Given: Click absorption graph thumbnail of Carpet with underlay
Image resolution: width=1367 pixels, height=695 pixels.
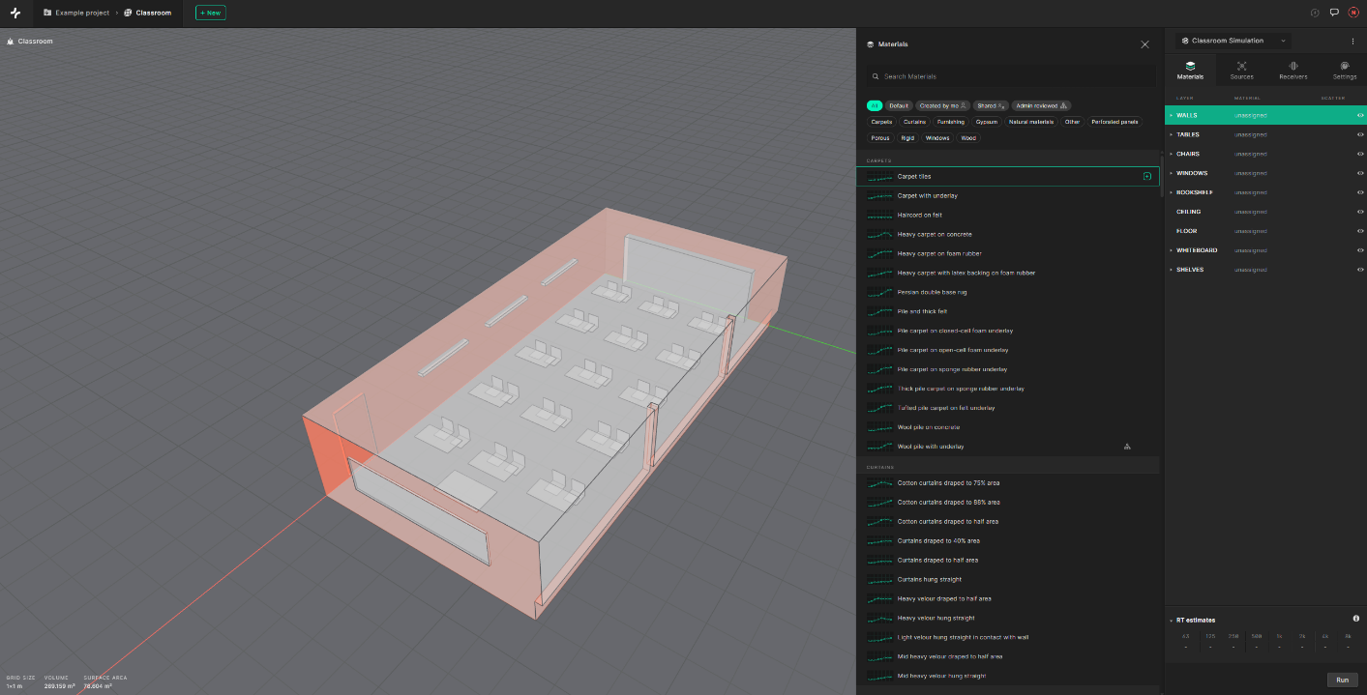Looking at the screenshot, I should tap(879, 195).
